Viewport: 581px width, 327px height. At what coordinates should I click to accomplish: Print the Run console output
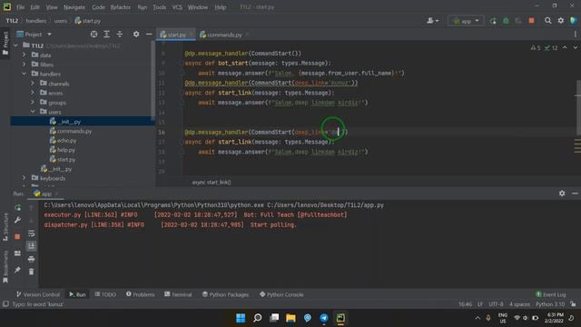tap(32, 259)
